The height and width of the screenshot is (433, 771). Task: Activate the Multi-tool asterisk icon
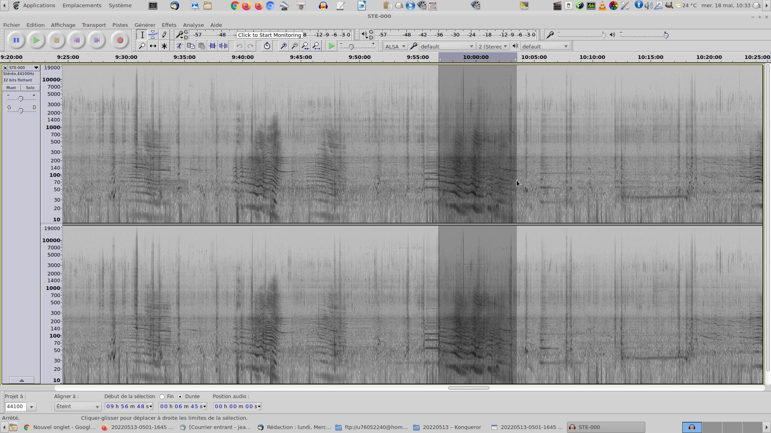click(x=164, y=46)
